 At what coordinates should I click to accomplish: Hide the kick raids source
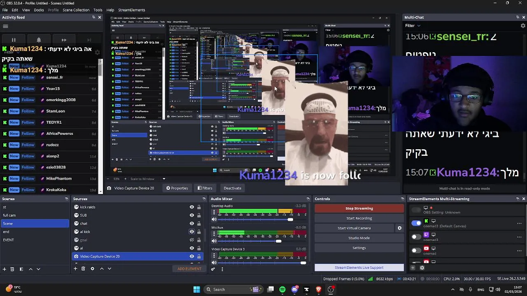coord(191,207)
